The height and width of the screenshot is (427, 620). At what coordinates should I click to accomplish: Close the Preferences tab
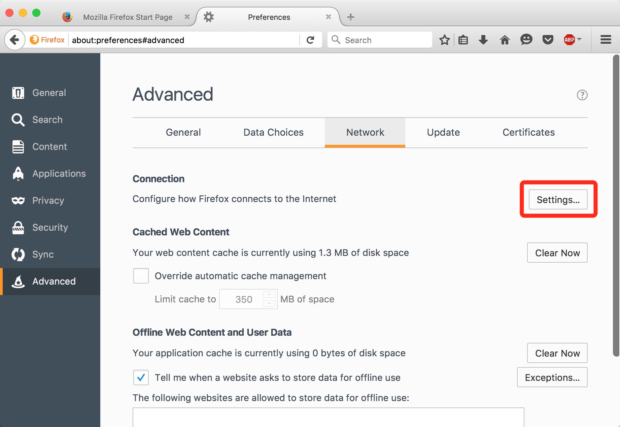(329, 17)
